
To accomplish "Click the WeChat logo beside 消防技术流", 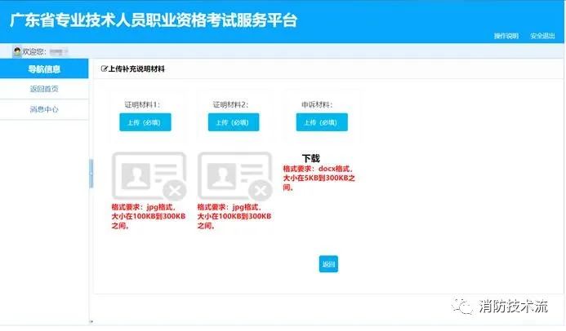I will 464,307.
